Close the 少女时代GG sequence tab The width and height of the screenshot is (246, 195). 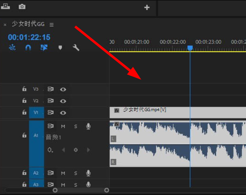pos(5,25)
